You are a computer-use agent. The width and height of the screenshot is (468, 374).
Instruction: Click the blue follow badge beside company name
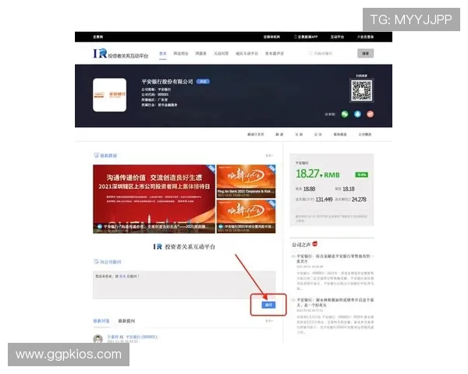pos(203,81)
